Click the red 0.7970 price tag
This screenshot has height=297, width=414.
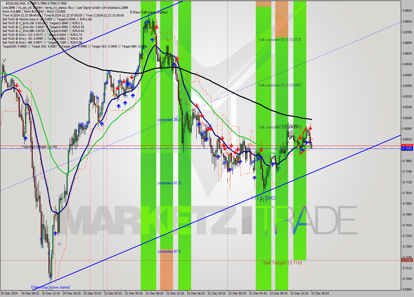pos(407,146)
